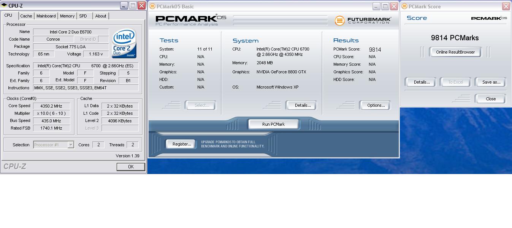Click the Microsoft Windows XP OS text
Screen dimensions: 512x228
[x=277, y=87]
